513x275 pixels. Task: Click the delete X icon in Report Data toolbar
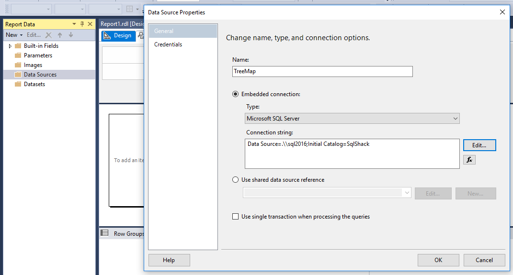[48, 35]
